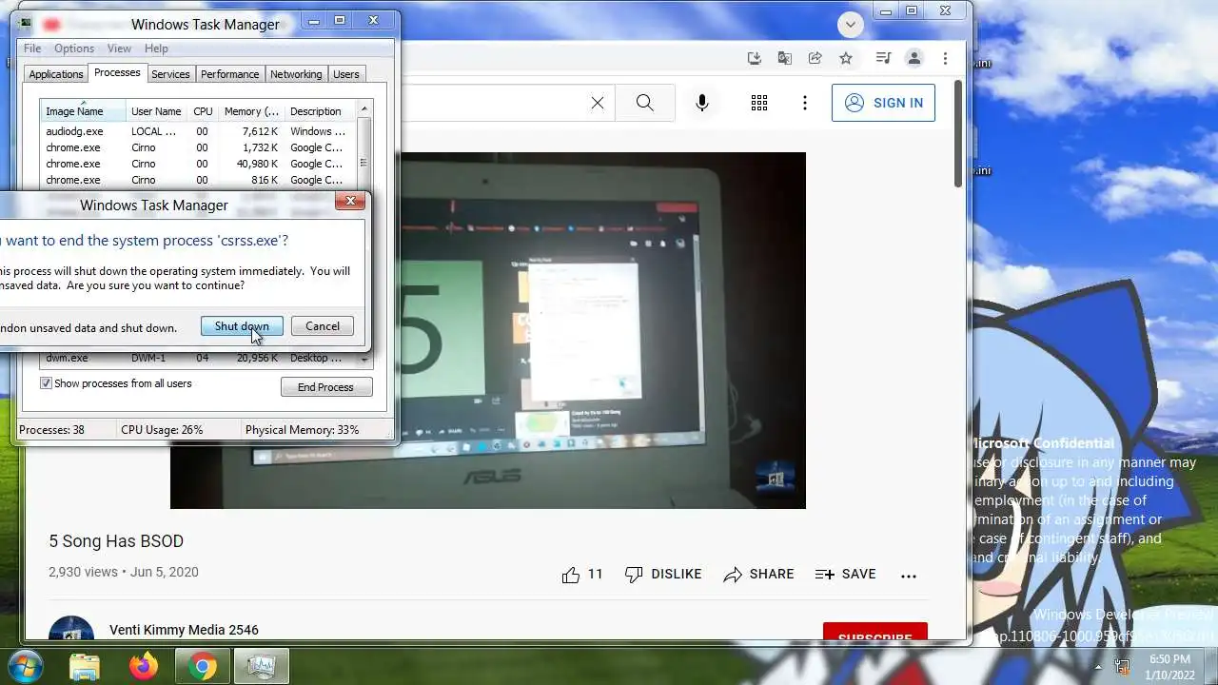Screen dimensions: 1218x685
Task: Open the Chrome profile avatar icon
Action: point(914,58)
